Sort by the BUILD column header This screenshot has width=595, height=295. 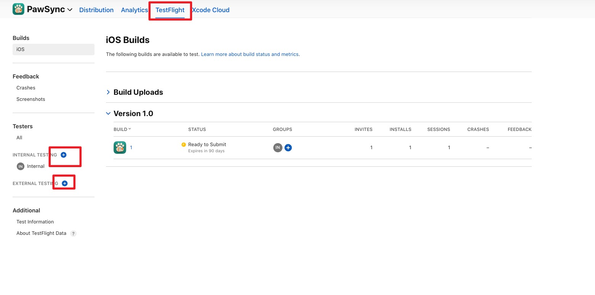point(122,129)
